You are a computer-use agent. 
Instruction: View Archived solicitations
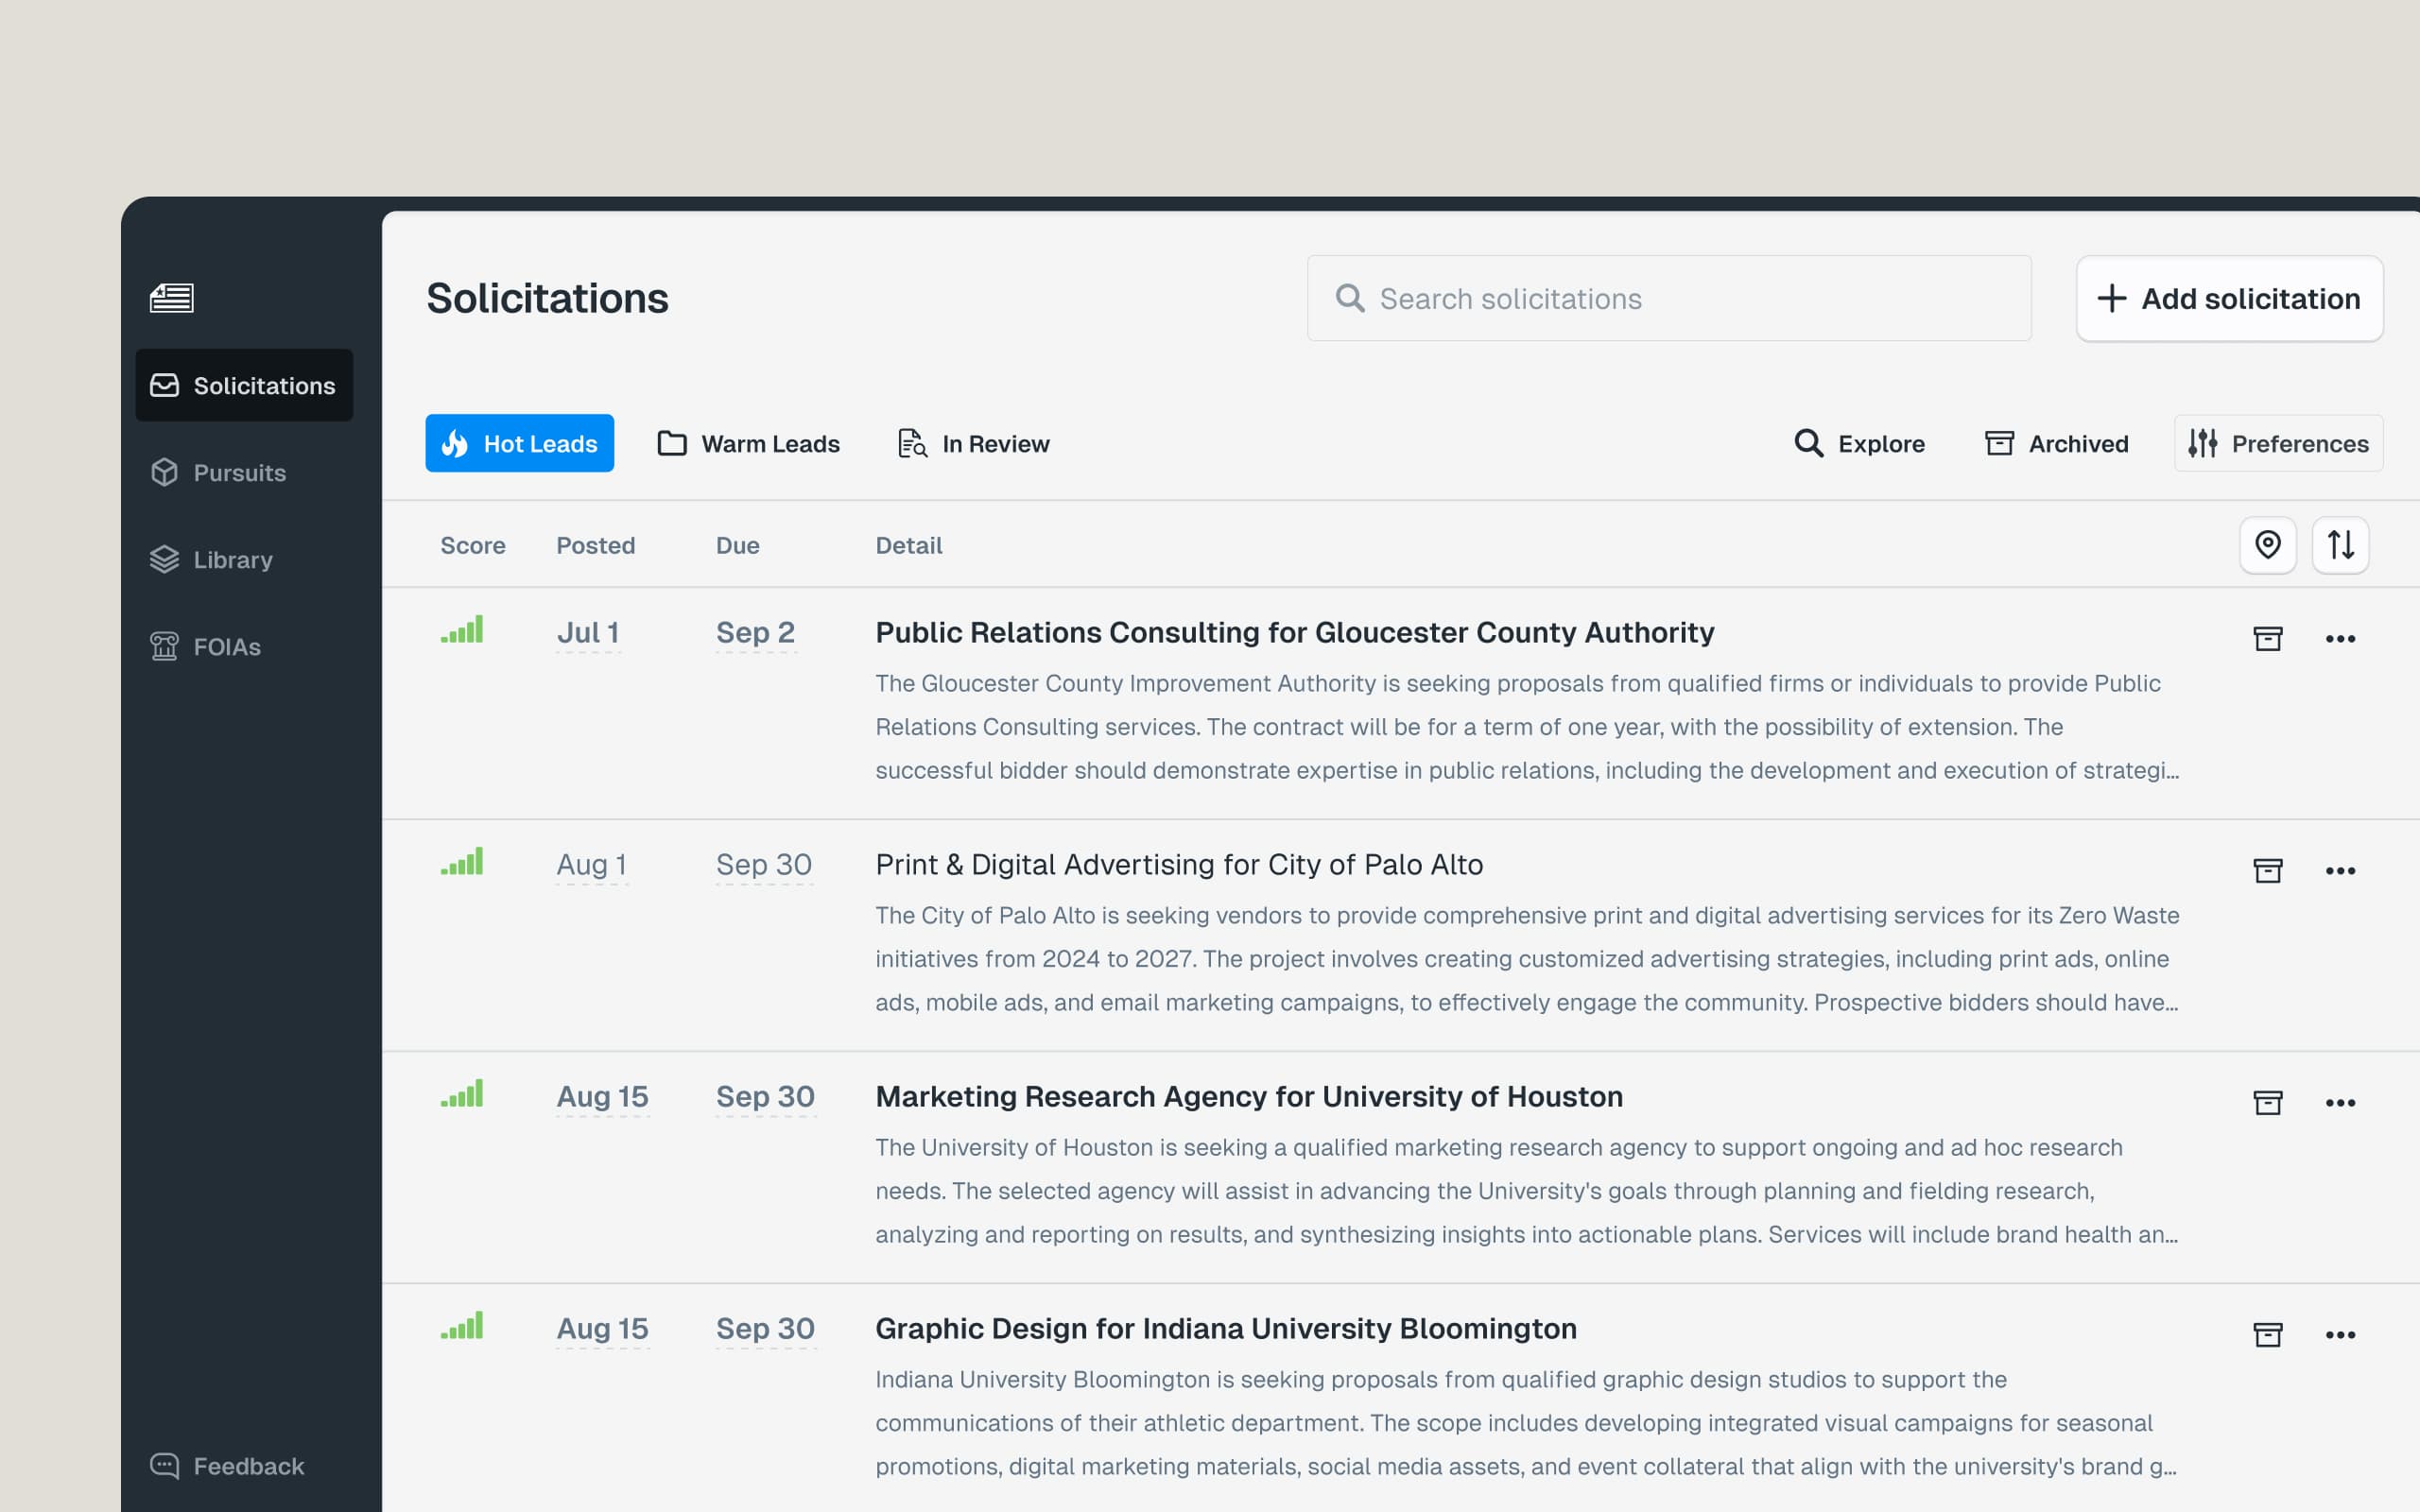[2056, 443]
